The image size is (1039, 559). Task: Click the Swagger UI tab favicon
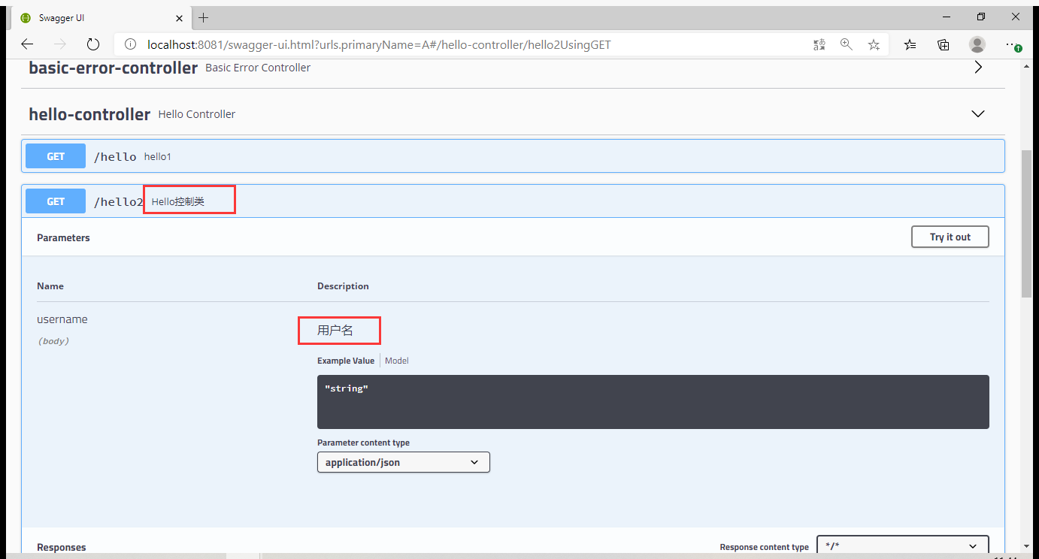pyautogui.click(x=26, y=17)
